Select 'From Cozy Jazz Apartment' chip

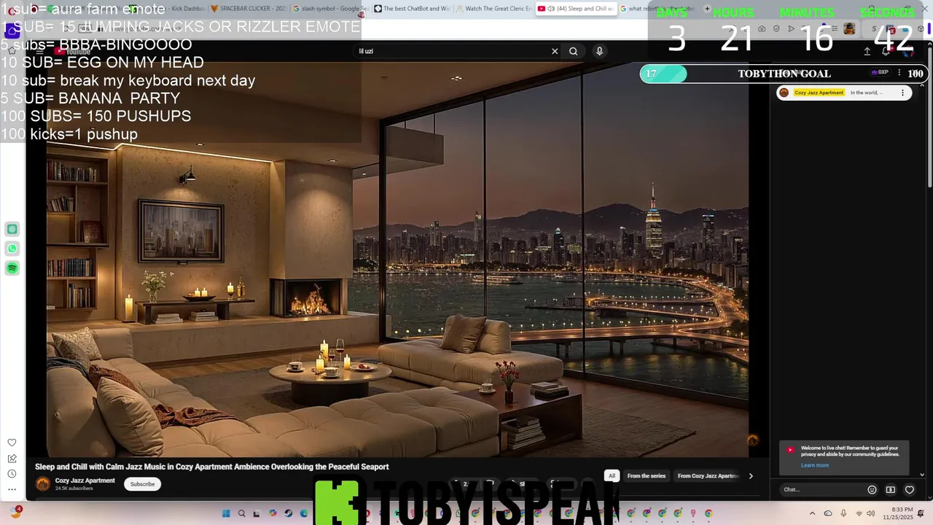[708, 476]
